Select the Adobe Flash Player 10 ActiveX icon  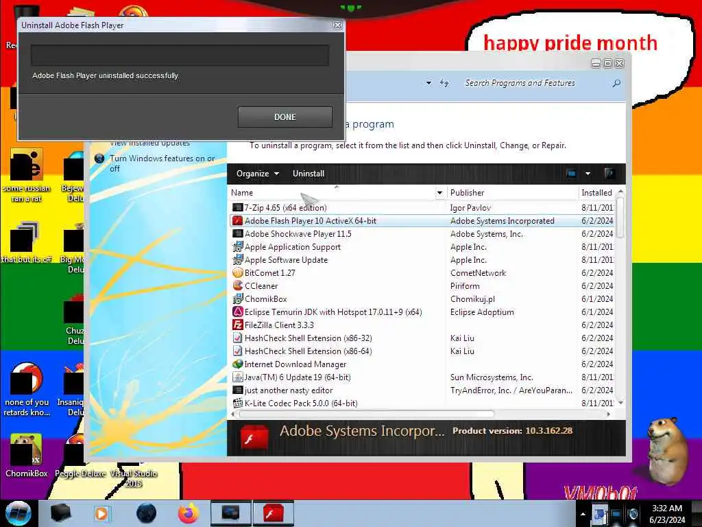pos(238,220)
